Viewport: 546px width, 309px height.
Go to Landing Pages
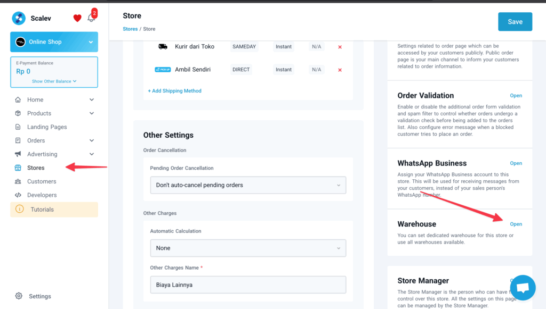point(47,127)
